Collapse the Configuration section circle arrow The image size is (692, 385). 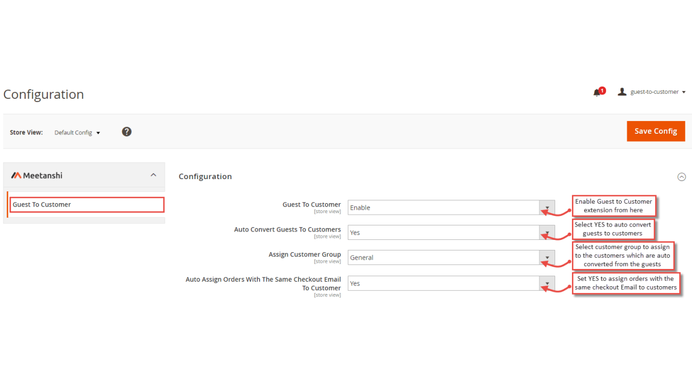[x=681, y=177]
